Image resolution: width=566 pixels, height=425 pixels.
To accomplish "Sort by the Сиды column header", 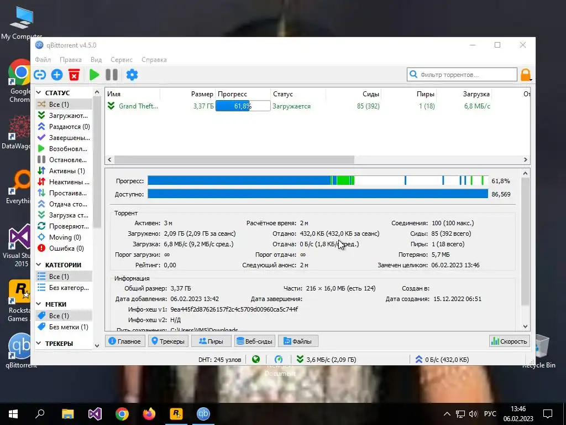I will (353, 94).
